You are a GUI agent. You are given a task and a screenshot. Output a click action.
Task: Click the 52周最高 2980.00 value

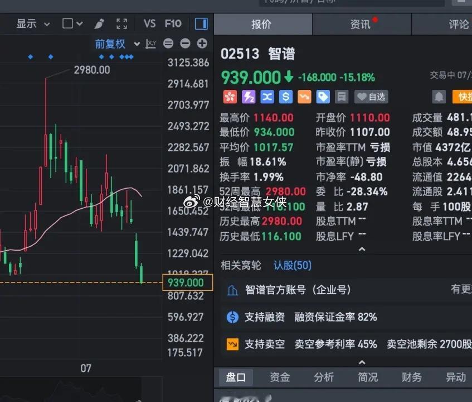285,192
